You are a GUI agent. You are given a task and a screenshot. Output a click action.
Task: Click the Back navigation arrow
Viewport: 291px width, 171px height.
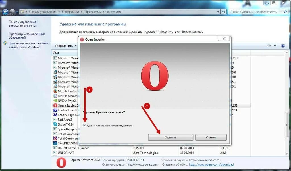(5, 12)
